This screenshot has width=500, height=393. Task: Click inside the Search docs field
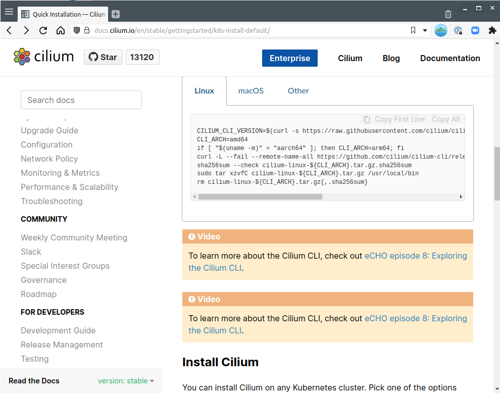81,100
